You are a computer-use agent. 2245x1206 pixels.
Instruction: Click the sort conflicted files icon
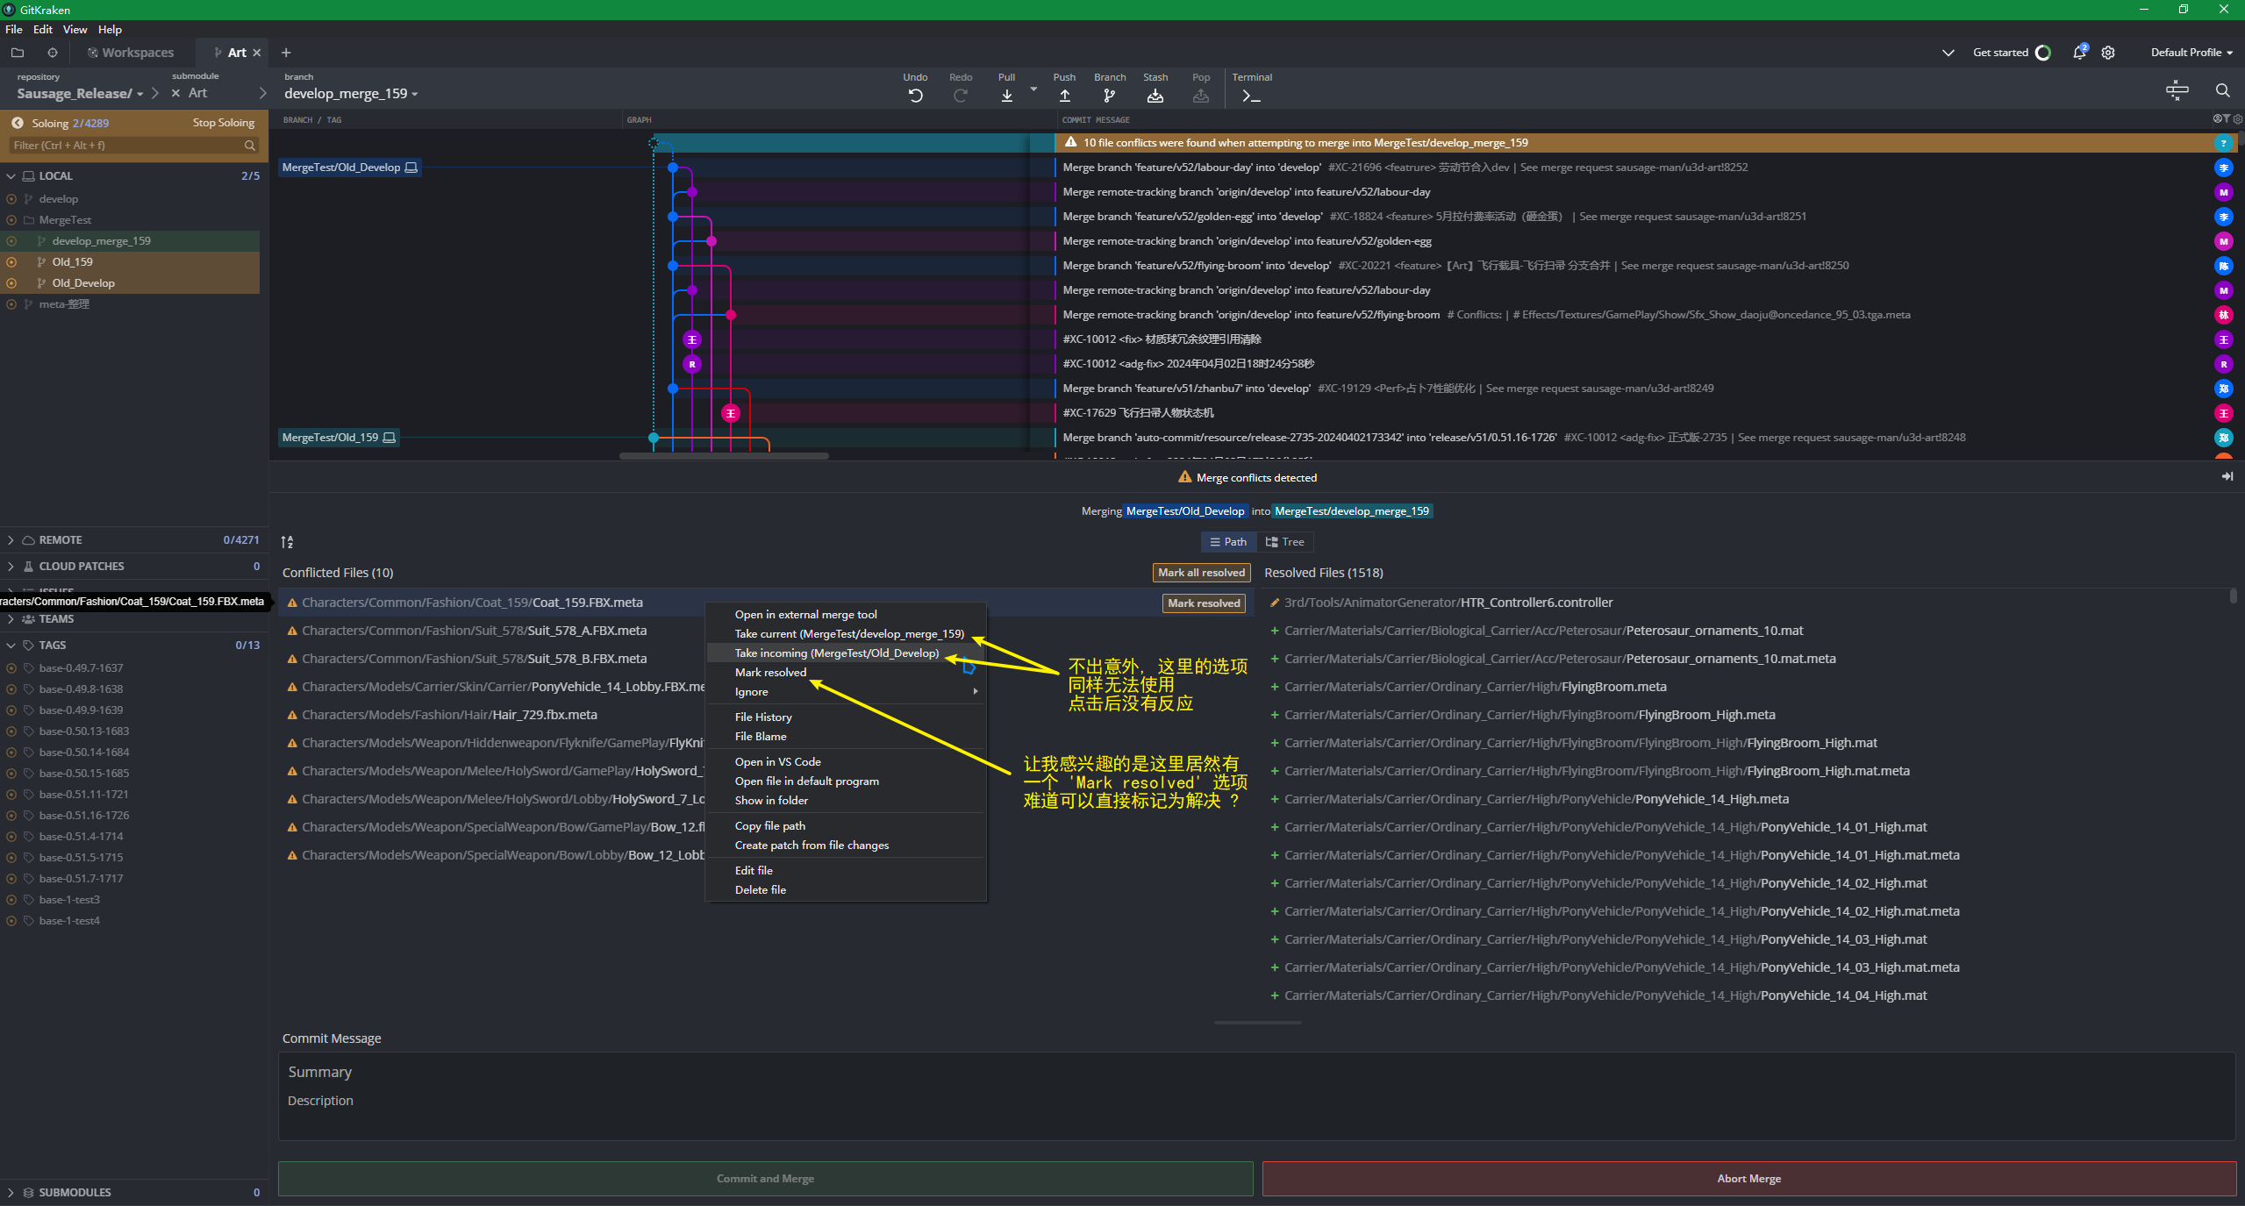tap(287, 542)
